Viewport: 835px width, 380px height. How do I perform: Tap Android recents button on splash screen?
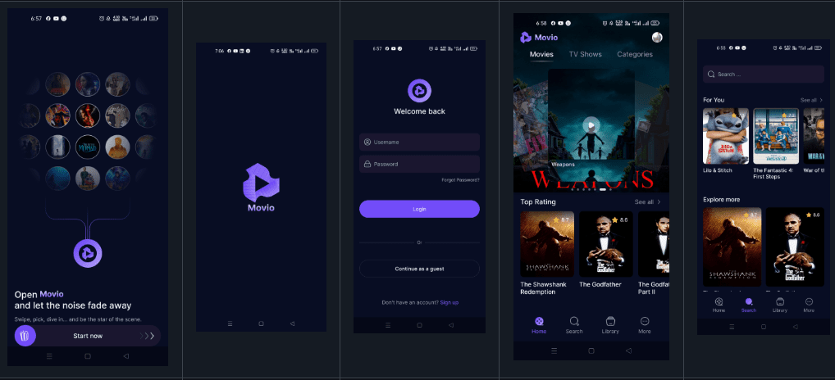tap(230, 323)
